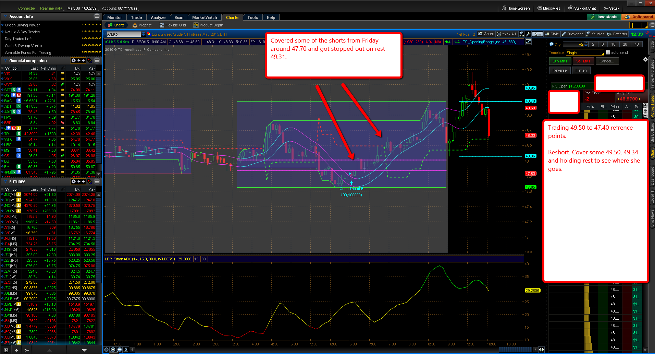Click the add gadget plus icon

click(16, 350)
